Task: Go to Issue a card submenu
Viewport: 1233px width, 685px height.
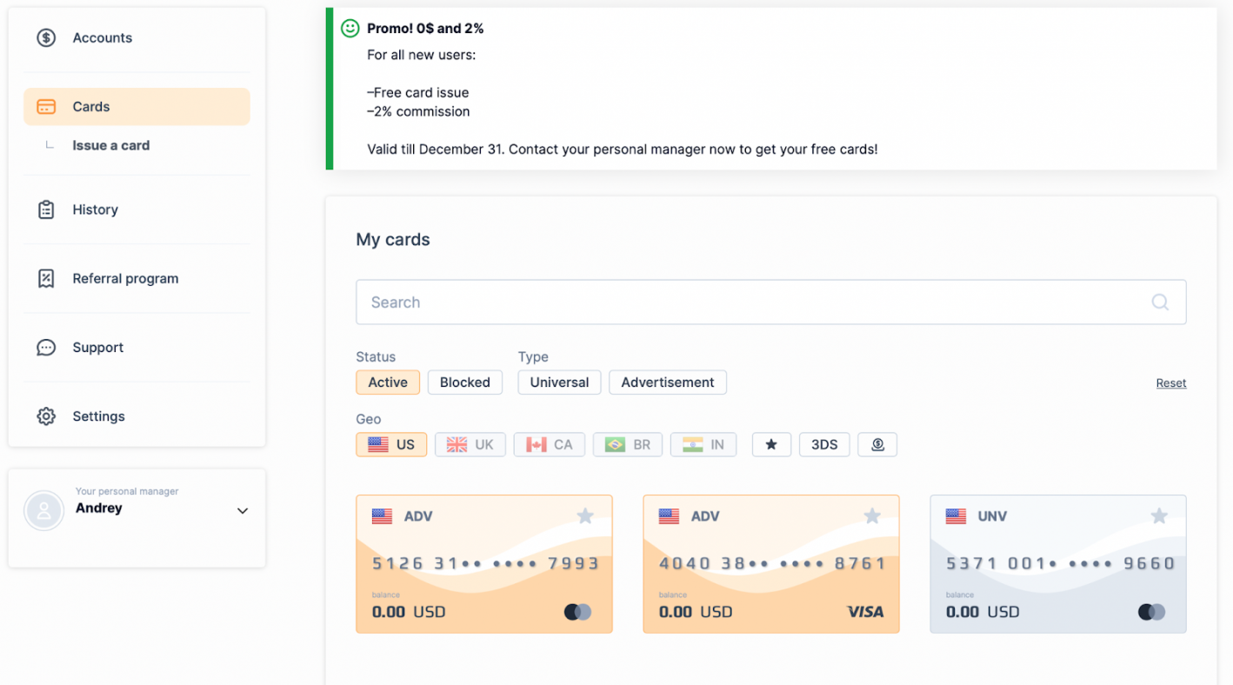Action: point(111,145)
